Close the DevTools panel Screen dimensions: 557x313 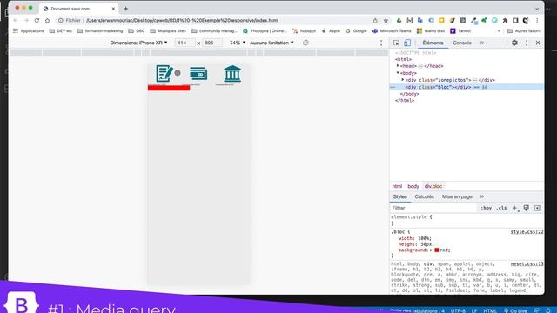click(x=538, y=43)
